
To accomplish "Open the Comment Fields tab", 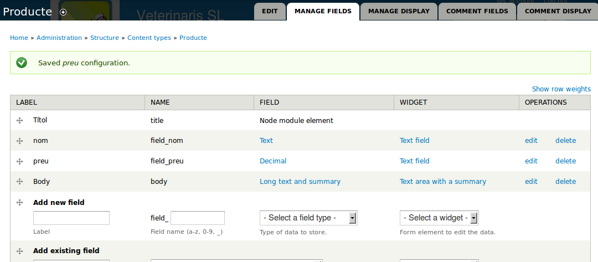I will pos(477,11).
